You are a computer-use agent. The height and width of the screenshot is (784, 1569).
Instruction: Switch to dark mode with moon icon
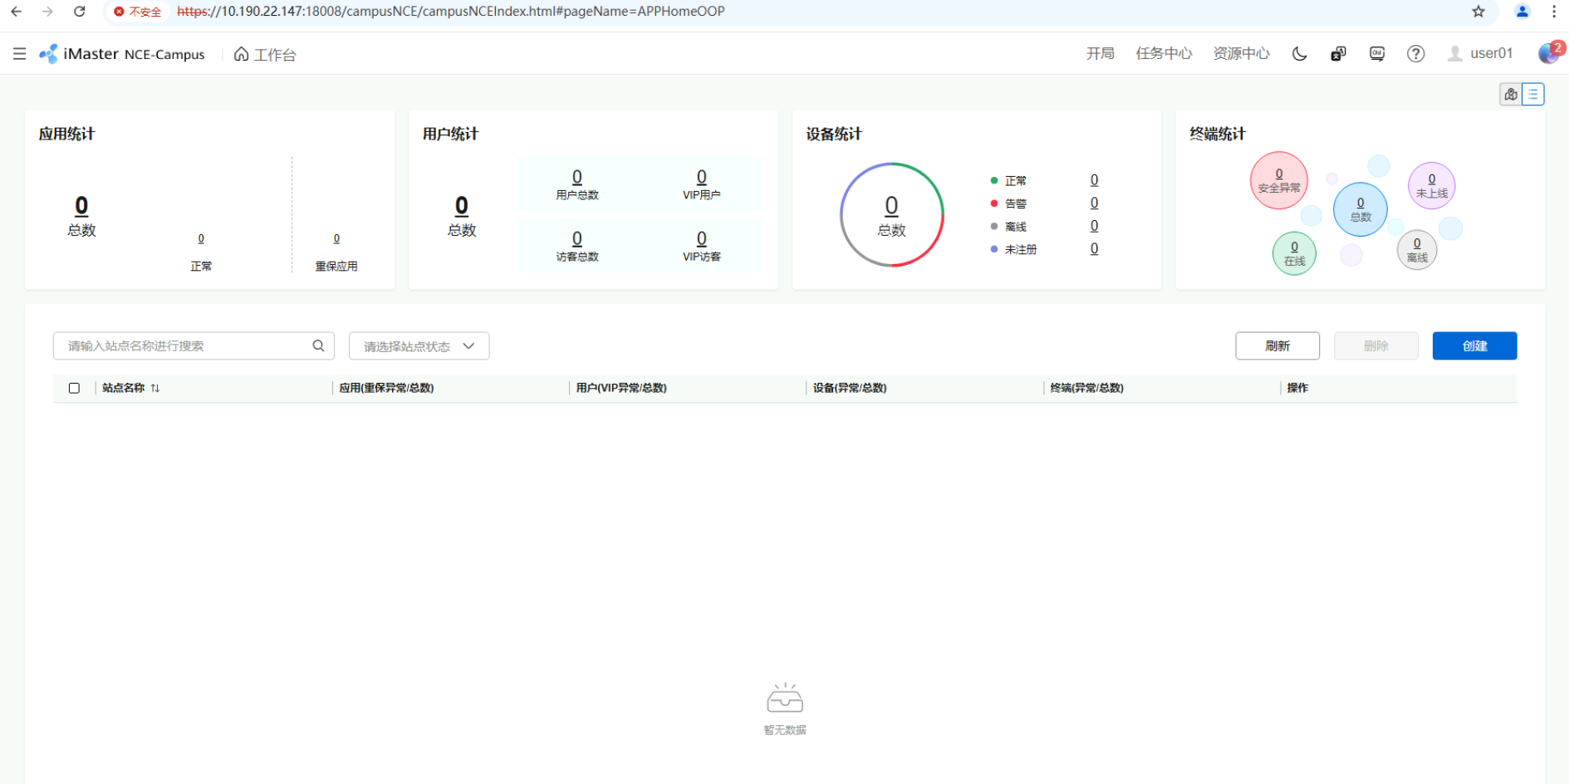(1299, 54)
